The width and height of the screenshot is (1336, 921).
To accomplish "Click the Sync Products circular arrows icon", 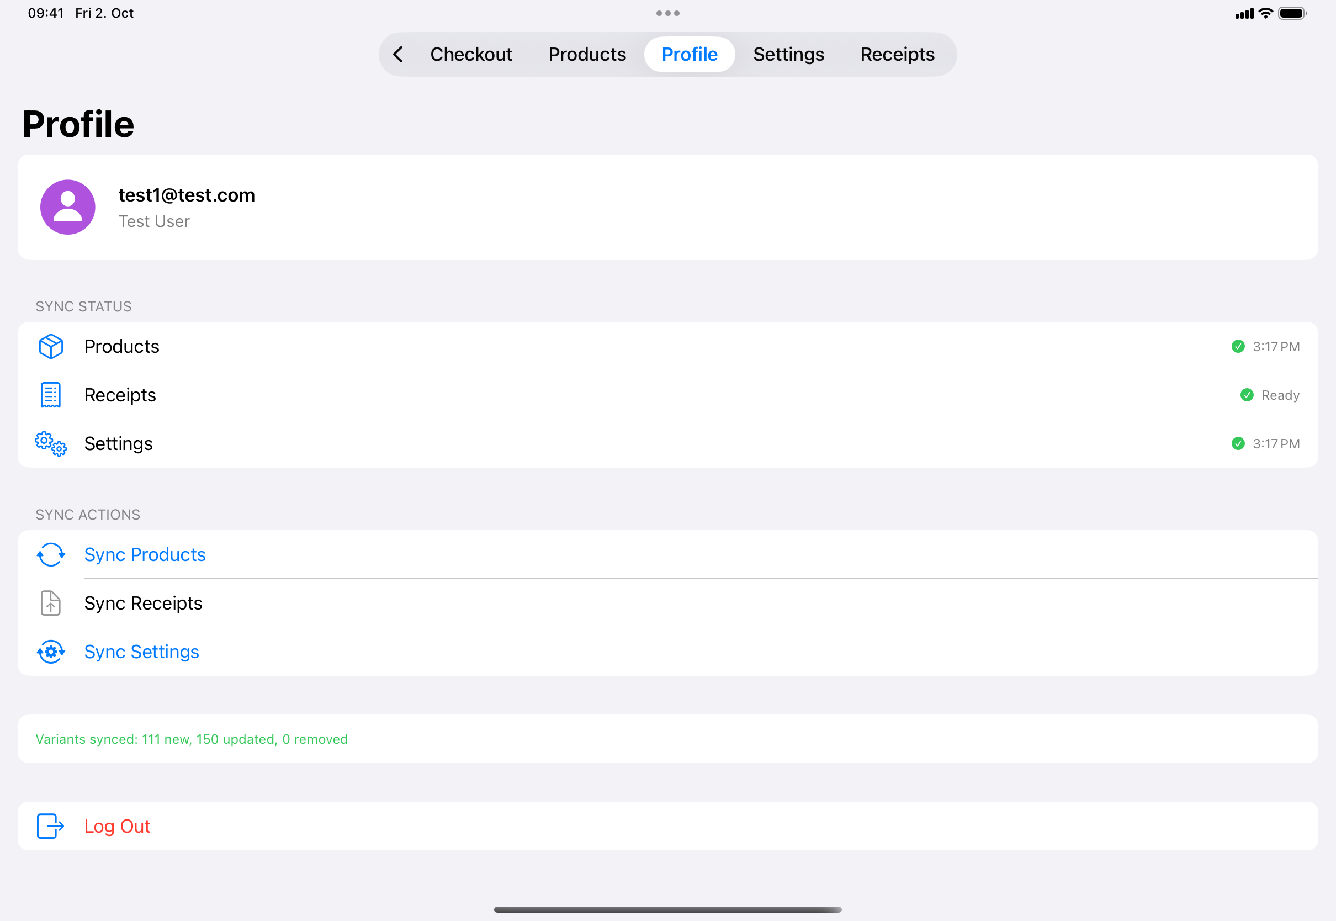I will (x=51, y=554).
